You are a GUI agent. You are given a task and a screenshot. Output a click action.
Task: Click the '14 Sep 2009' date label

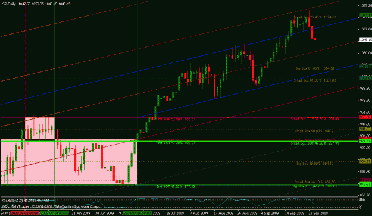click(295, 214)
